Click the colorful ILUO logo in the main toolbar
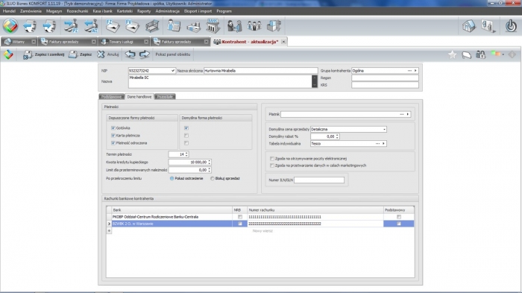Image resolution: width=522 pixels, height=293 pixels. click(x=10, y=25)
